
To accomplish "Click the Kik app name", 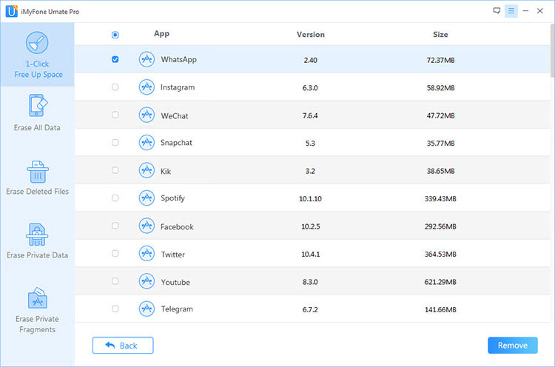I will [166, 171].
